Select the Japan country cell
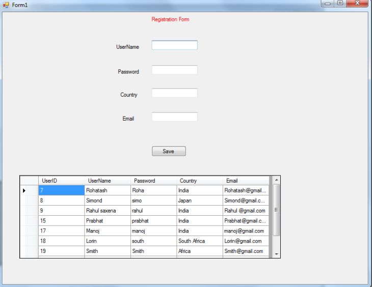The height and width of the screenshot is (287, 372). [x=200, y=200]
